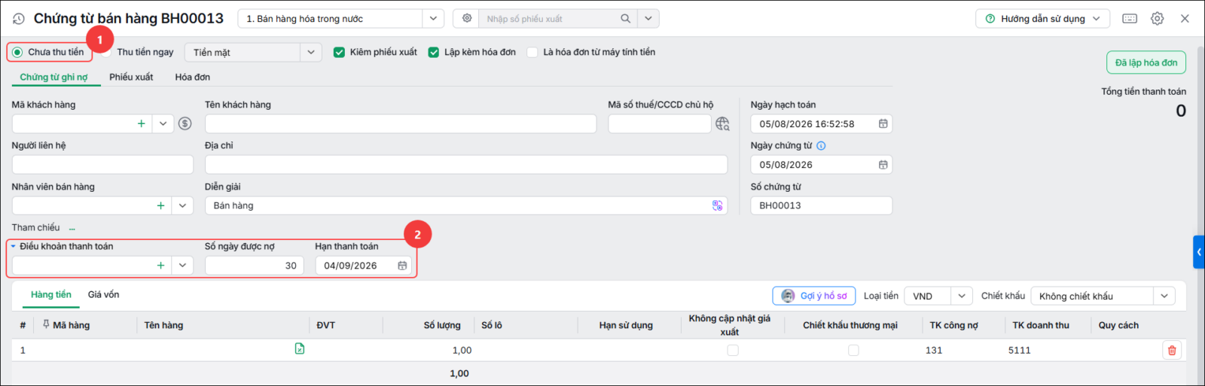Viewport: 1205px width, 386px height.
Task: Open calendar for Ngày chứng từ
Action: click(x=883, y=165)
